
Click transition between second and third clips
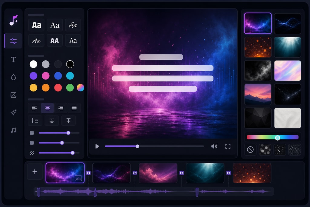(135, 173)
